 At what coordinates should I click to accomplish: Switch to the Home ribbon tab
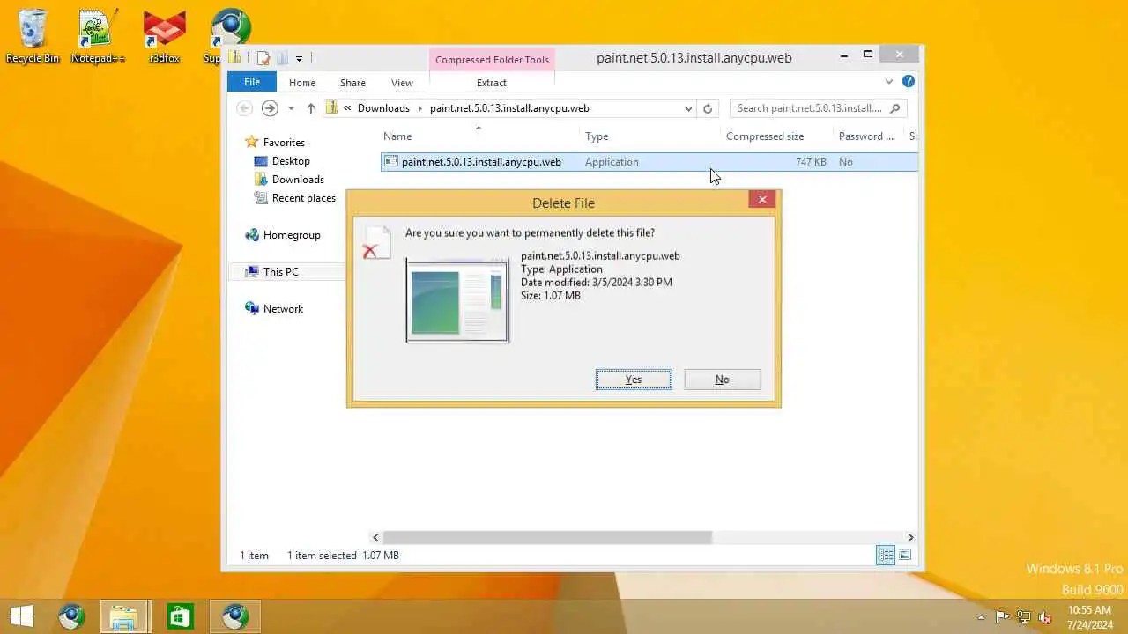tap(302, 83)
